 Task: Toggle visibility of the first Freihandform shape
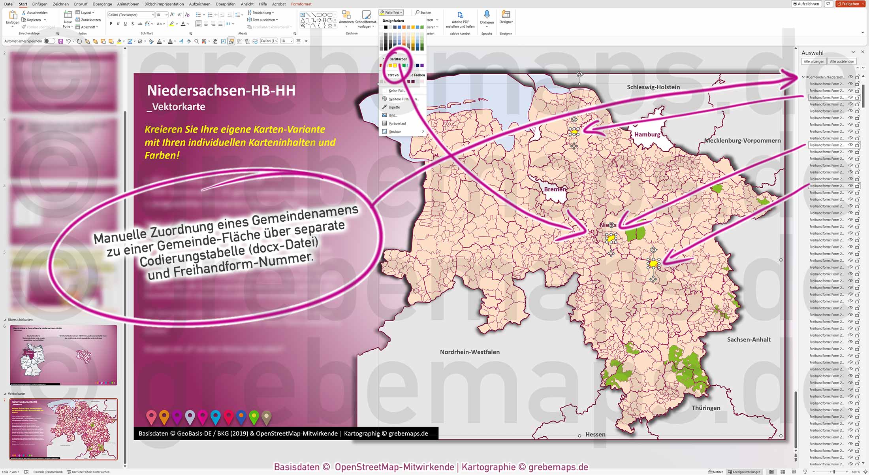[851, 84]
